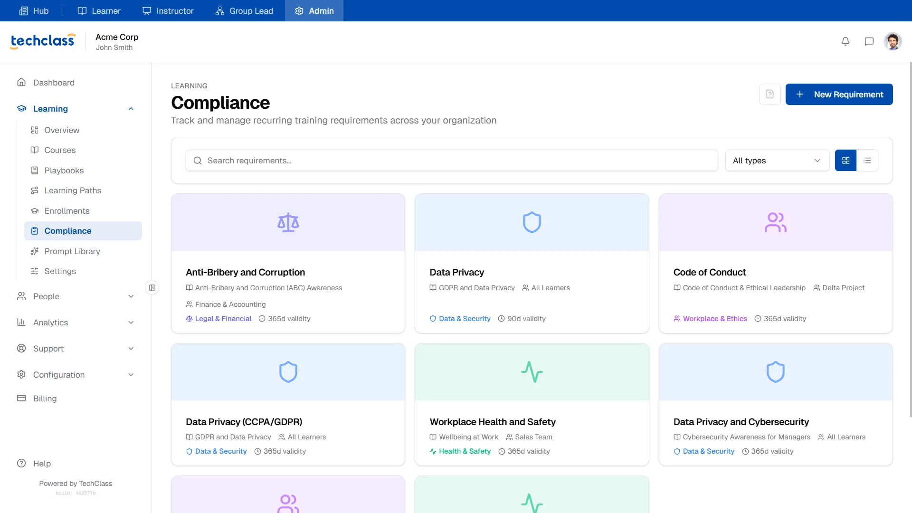This screenshot has height=513, width=912.
Task: Click the search magnifier icon
Action: tap(198, 161)
